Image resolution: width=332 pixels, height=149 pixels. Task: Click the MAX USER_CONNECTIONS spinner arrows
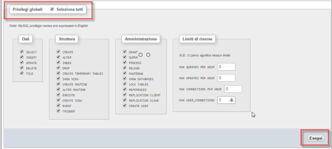232,100
